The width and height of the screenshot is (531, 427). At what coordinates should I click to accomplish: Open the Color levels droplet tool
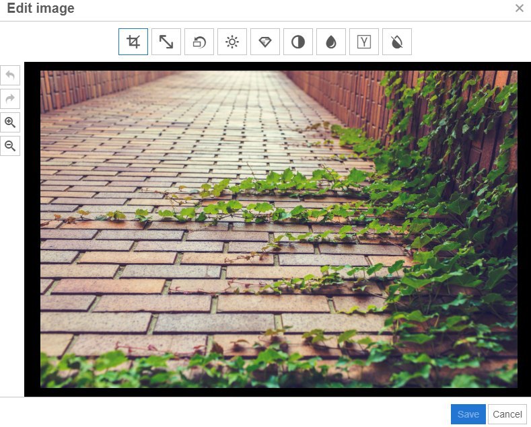pyautogui.click(x=331, y=42)
